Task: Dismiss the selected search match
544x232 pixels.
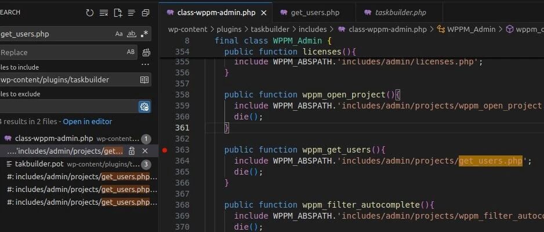Action: [x=145, y=151]
